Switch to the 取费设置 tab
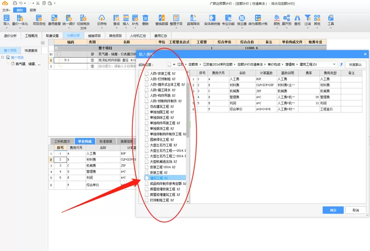The image size is (370, 251). 52,36
